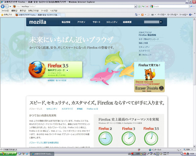Viewport: 196px width, 156px height.
Task: Open the ツール(T) menu in menu bar
Action: pyautogui.click(x=44, y=11)
